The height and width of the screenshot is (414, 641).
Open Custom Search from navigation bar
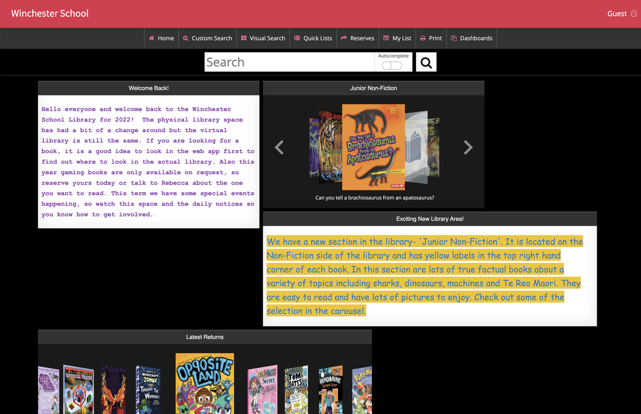207,38
